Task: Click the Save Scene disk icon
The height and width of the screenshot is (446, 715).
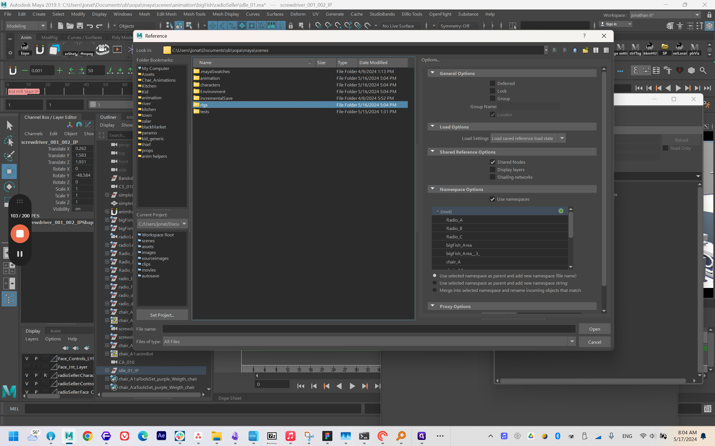Action: [x=80, y=26]
